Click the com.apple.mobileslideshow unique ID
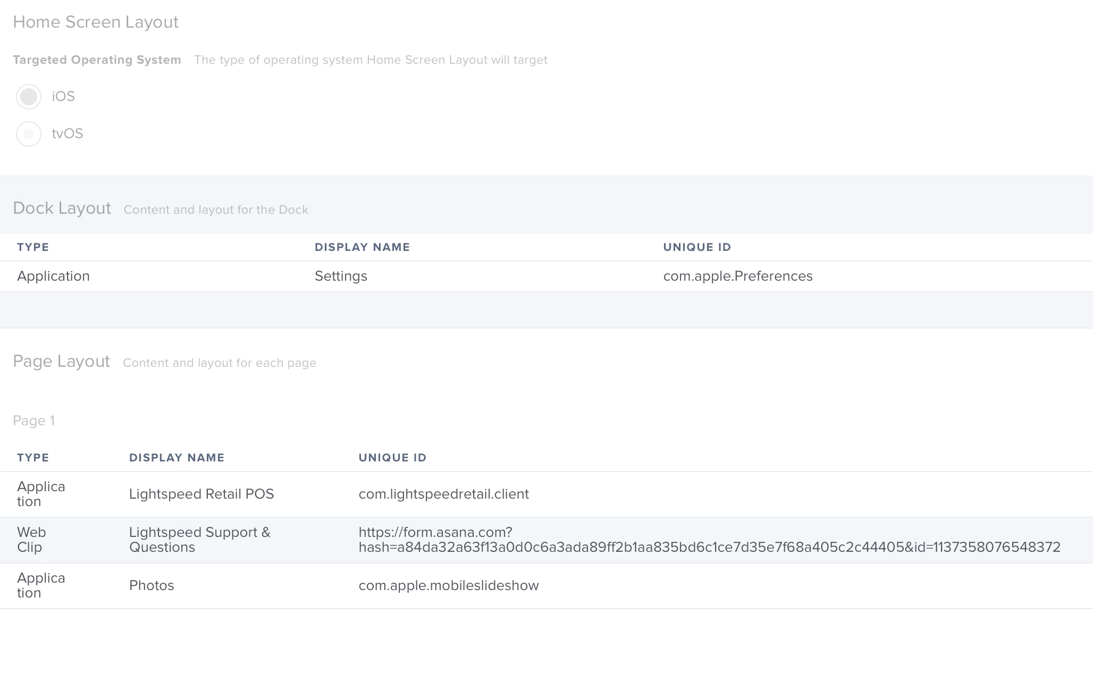 click(449, 586)
